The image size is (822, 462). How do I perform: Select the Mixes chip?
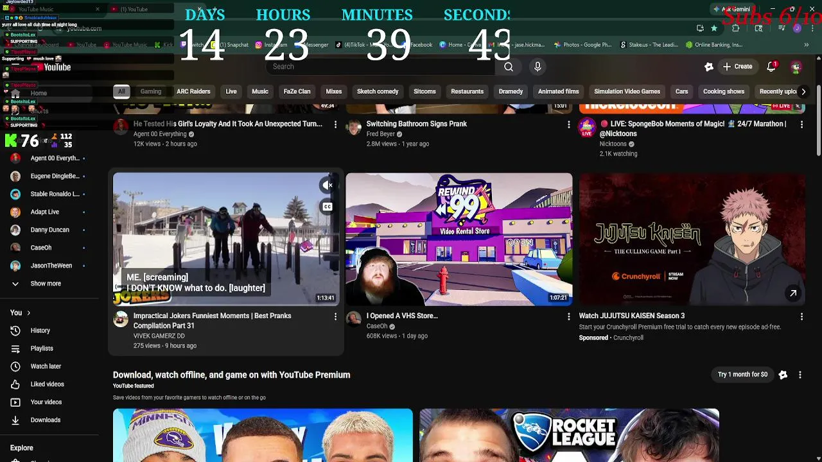point(334,91)
